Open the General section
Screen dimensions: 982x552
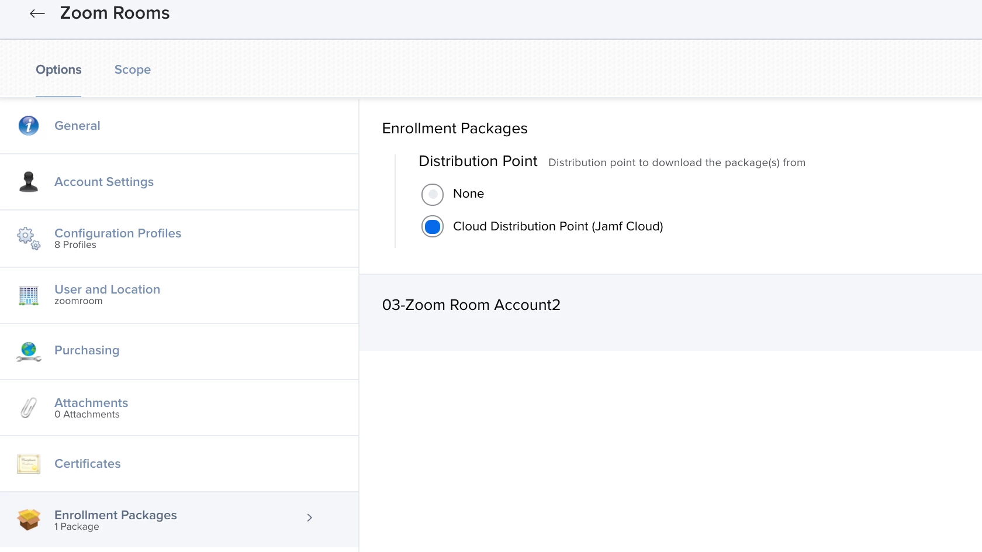coord(179,126)
